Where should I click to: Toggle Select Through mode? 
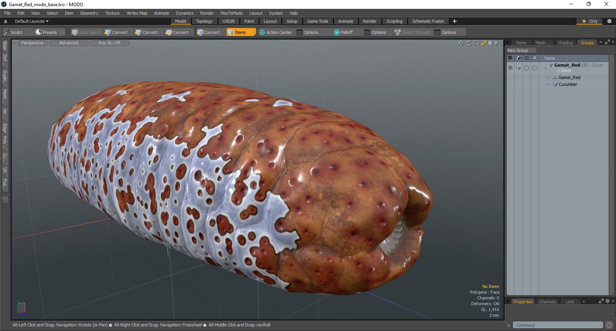pyautogui.click(x=412, y=32)
